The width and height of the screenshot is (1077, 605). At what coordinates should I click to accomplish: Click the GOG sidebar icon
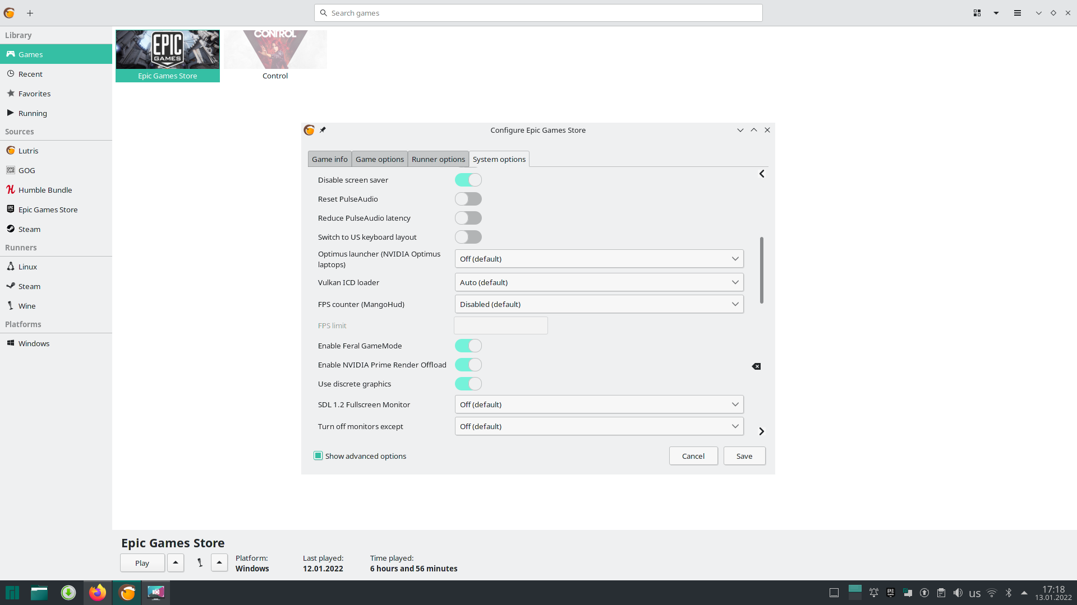click(10, 170)
